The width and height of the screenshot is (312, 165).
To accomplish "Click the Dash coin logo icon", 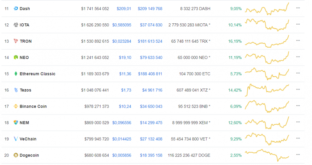I will pos(16,8).
